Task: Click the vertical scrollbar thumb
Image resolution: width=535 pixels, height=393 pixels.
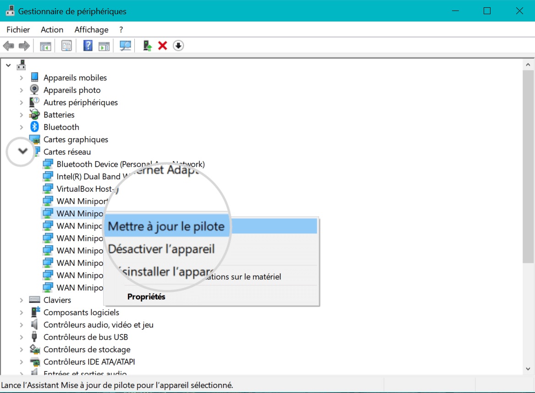Action: pyautogui.click(x=528, y=167)
